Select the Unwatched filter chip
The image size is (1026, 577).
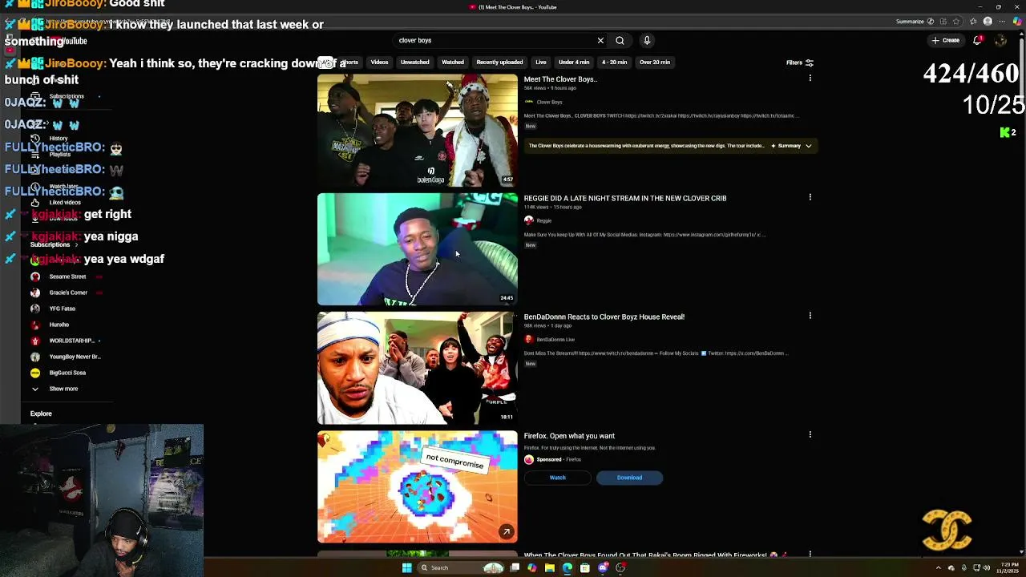(414, 63)
